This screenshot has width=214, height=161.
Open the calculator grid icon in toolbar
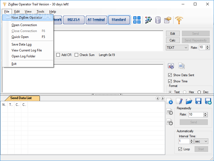pyautogui.click(x=137, y=20)
